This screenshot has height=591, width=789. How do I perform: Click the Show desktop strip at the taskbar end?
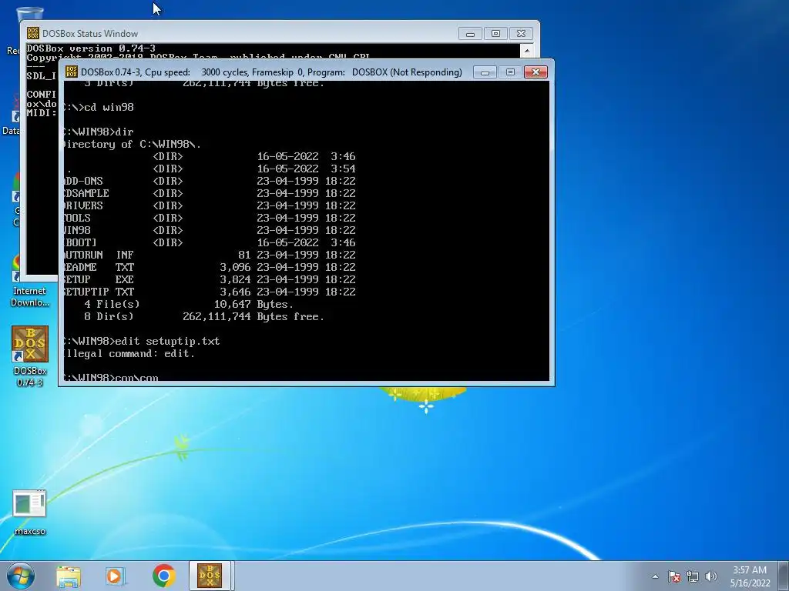point(784,576)
